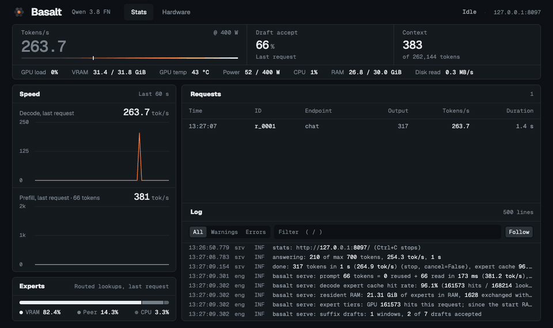Click the CPU 3.3% legend item
This screenshot has height=328, width=553.
pos(151,312)
